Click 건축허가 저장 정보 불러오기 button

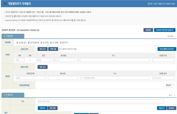click(x=165, y=30)
